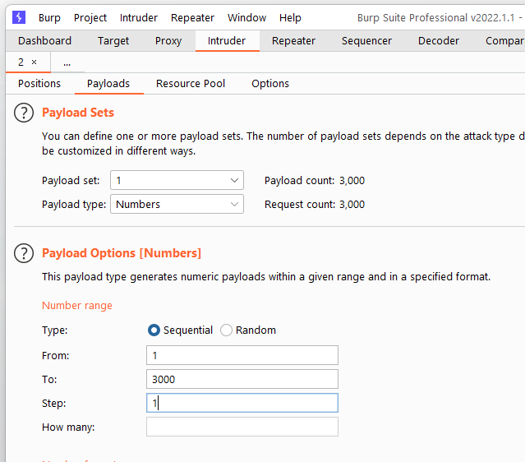
Task: Add a new Intruder tab via '...'
Action: (67, 62)
